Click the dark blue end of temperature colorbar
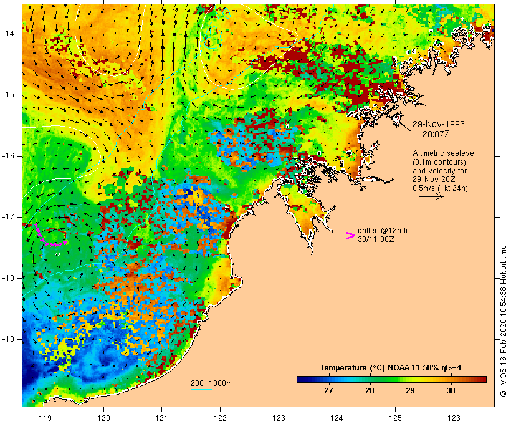511x424 pixels. (x=302, y=379)
